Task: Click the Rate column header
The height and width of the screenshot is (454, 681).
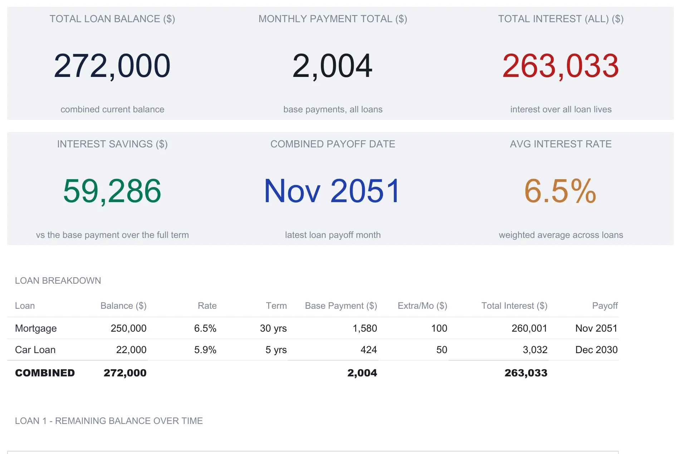Action: point(207,306)
